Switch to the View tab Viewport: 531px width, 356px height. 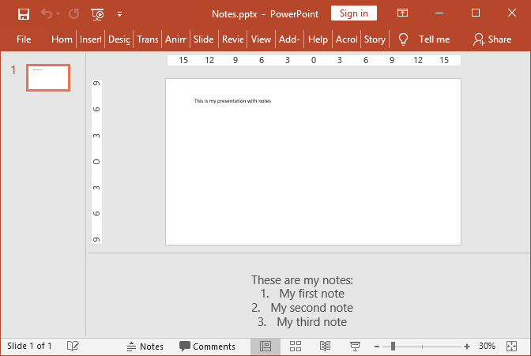point(261,39)
